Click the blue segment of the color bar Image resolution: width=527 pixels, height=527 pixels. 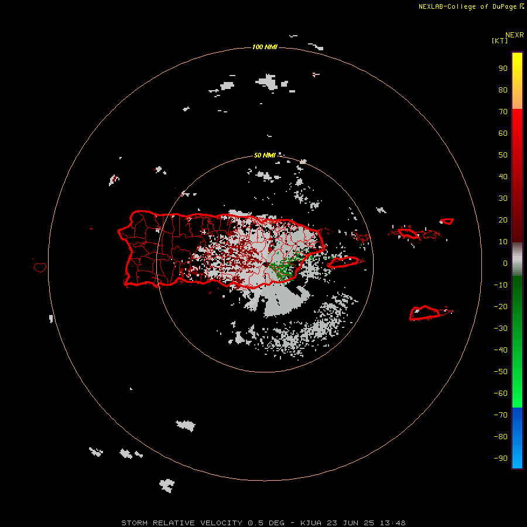pyautogui.click(x=517, y=438)
